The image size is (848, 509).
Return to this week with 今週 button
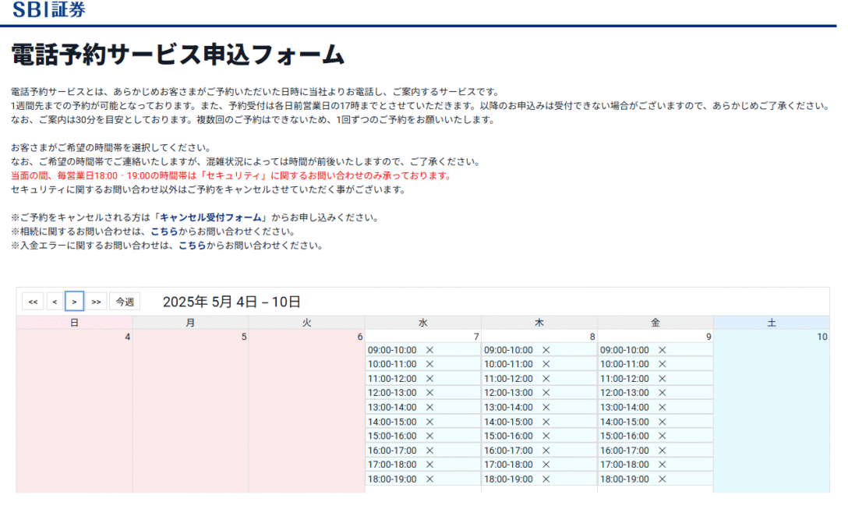[x=125, y=302]
